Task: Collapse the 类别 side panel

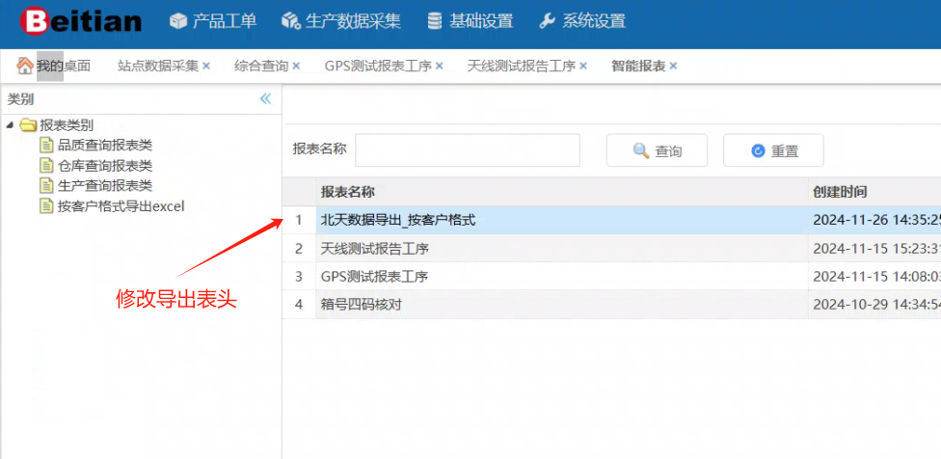Action: (265, 98)
